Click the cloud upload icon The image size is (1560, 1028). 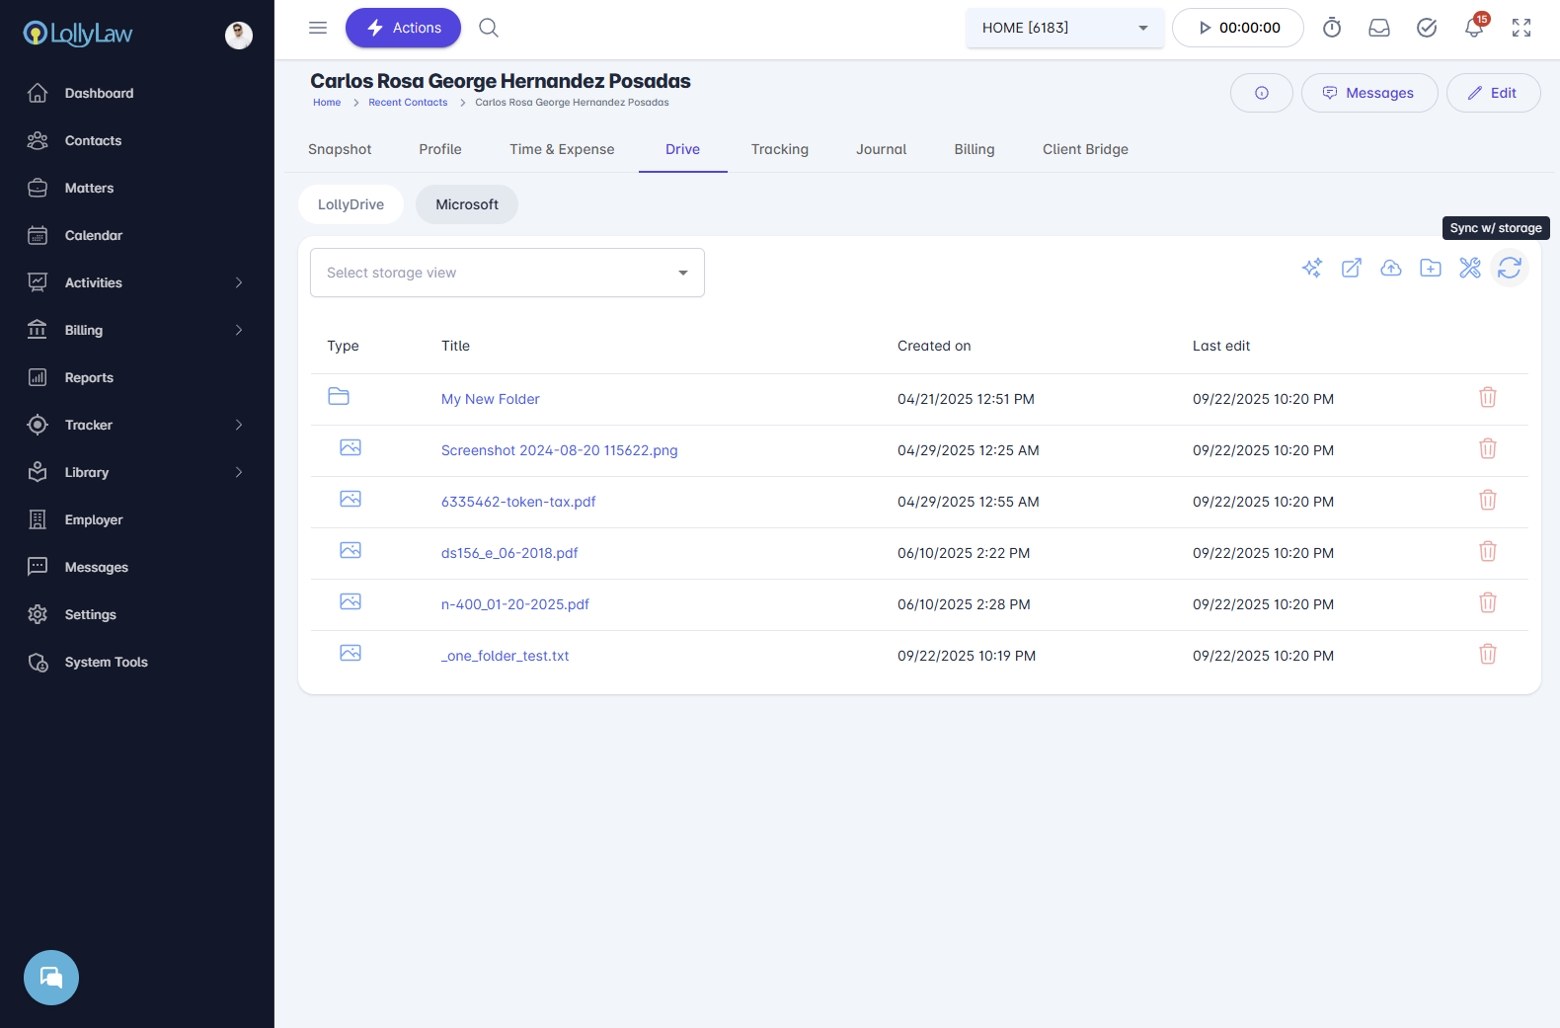tap(1391, 268)
